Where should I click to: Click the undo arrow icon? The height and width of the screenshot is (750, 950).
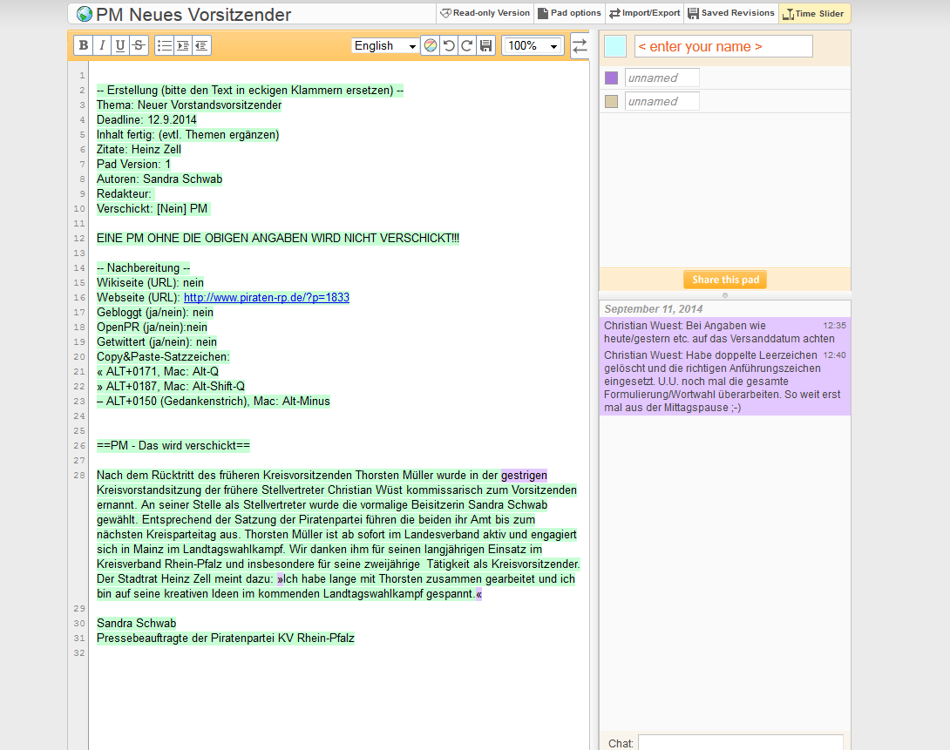(x=449, y=45)
